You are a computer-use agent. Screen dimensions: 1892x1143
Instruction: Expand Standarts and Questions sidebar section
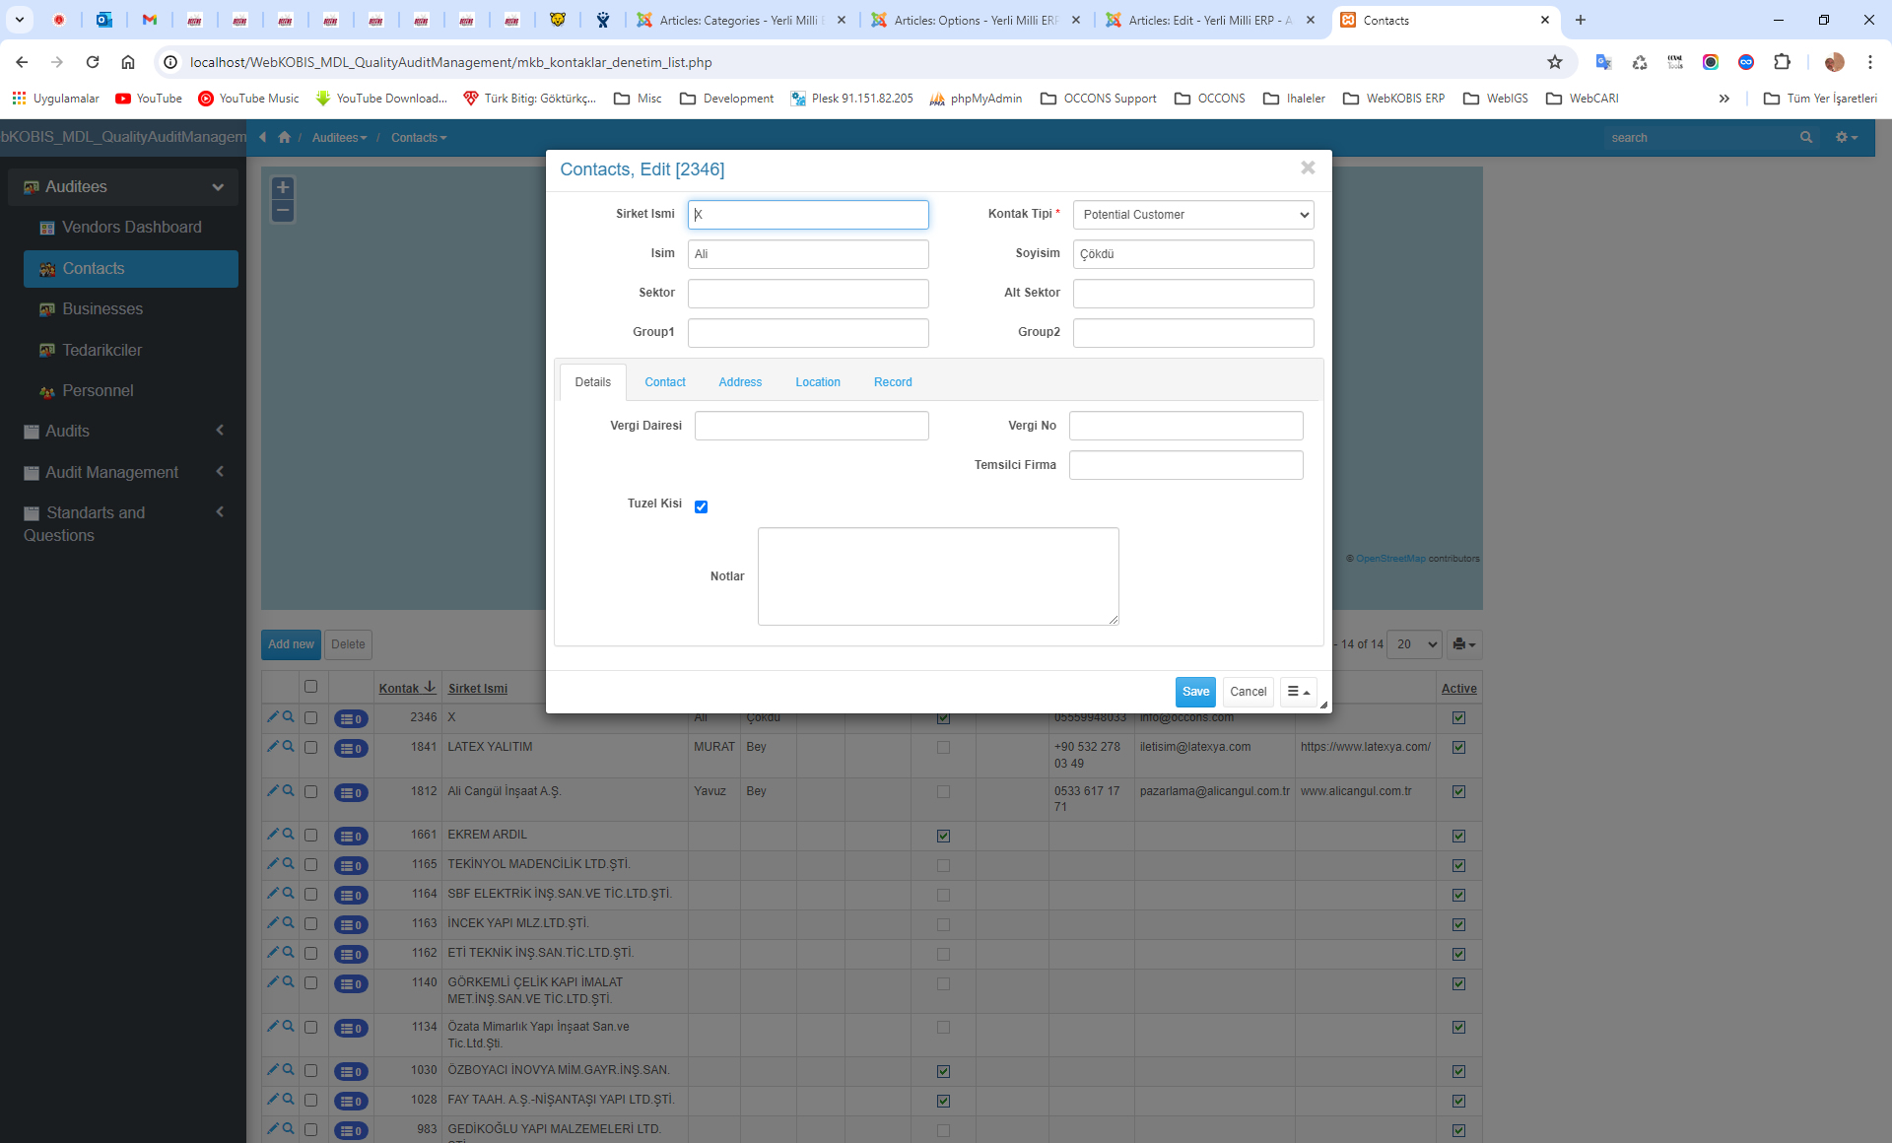[x=123, y=523]
